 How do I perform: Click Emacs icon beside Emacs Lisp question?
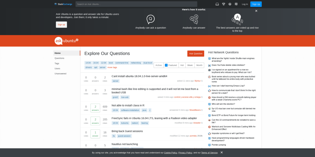coord(209,86)
